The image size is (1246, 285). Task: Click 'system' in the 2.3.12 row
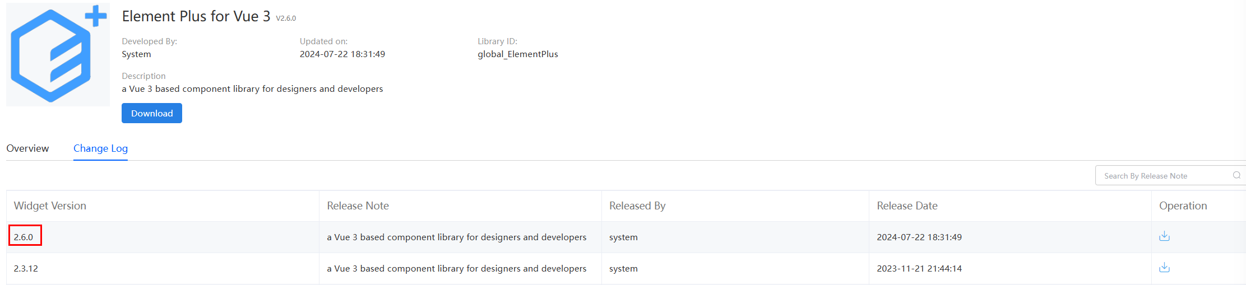coord(623,268)
